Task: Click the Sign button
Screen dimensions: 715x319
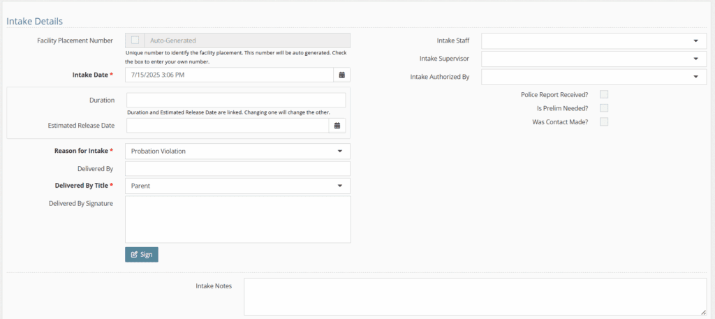Action: pos(142,255)
